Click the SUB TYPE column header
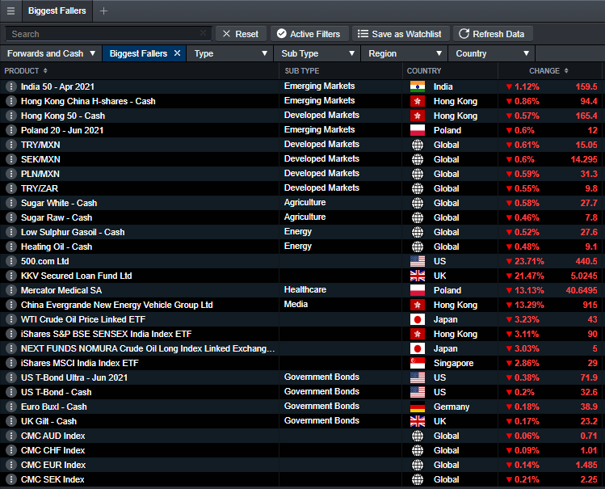The image size is (605, 489). [x=302, y=71]
